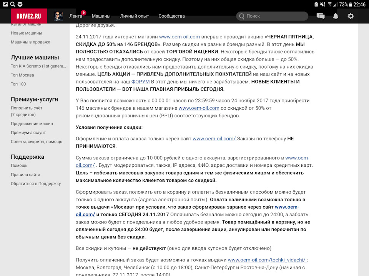Tap the battery indicator in status bar

[351, 5]
